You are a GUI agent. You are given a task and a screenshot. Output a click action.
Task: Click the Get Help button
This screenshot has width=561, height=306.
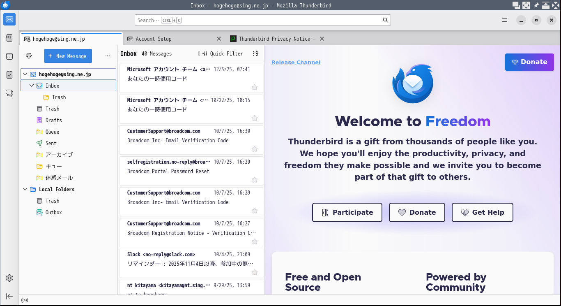coord(483,212)
